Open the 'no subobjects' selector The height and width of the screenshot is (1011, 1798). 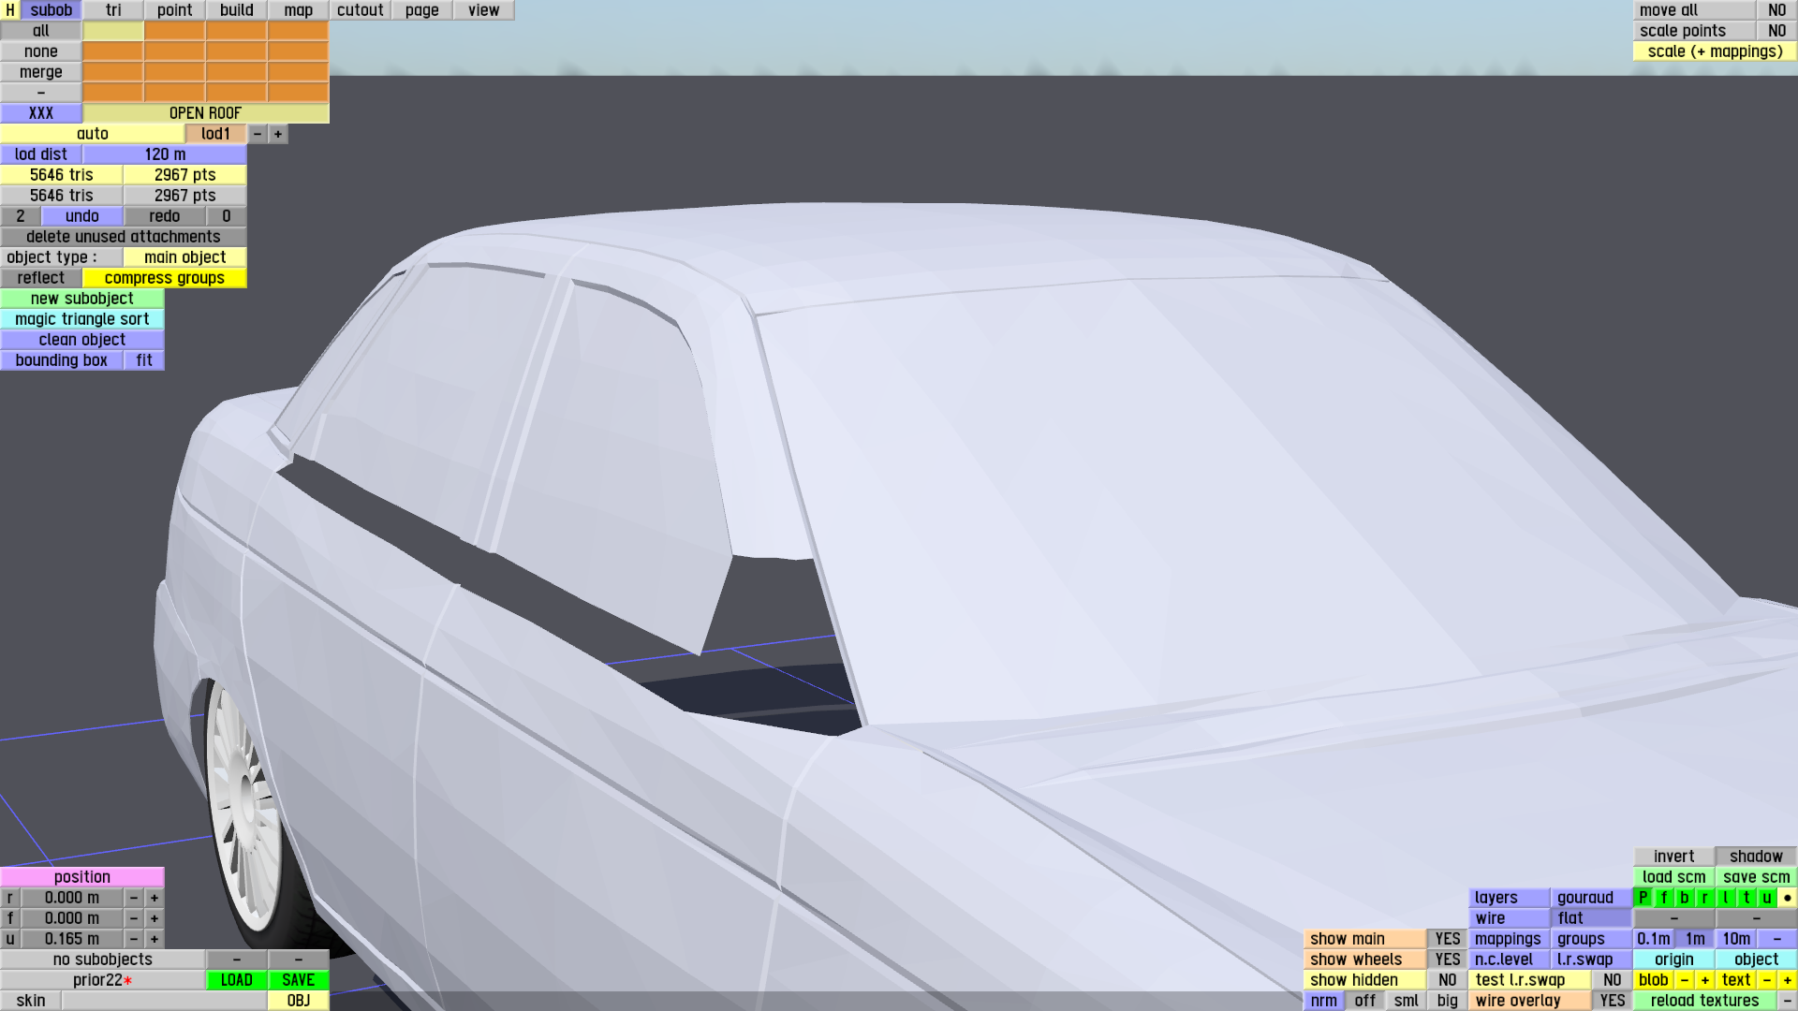pos(103,960)
